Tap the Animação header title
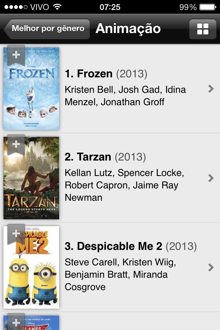 128,29
